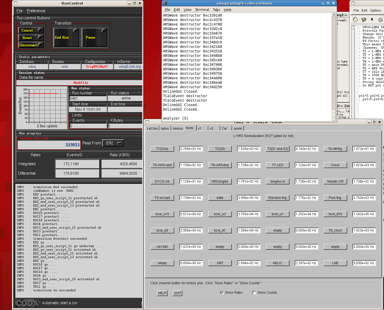Enable the Show Counts checkbox
Screen dimensions: 384x310
(254, 293)
